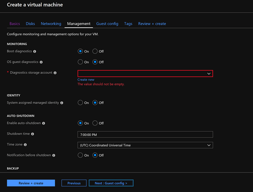Viewport: 253px width, 192px height.
Task: Click the 'The value should not be empty.' error
Action: 101,84
